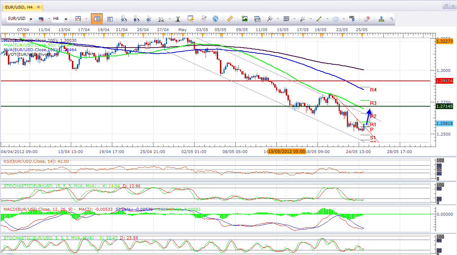This screenshot has height=255, width=457.
Task: Open the pitchfork tool dropdown arrow
Action: [277, 19]
